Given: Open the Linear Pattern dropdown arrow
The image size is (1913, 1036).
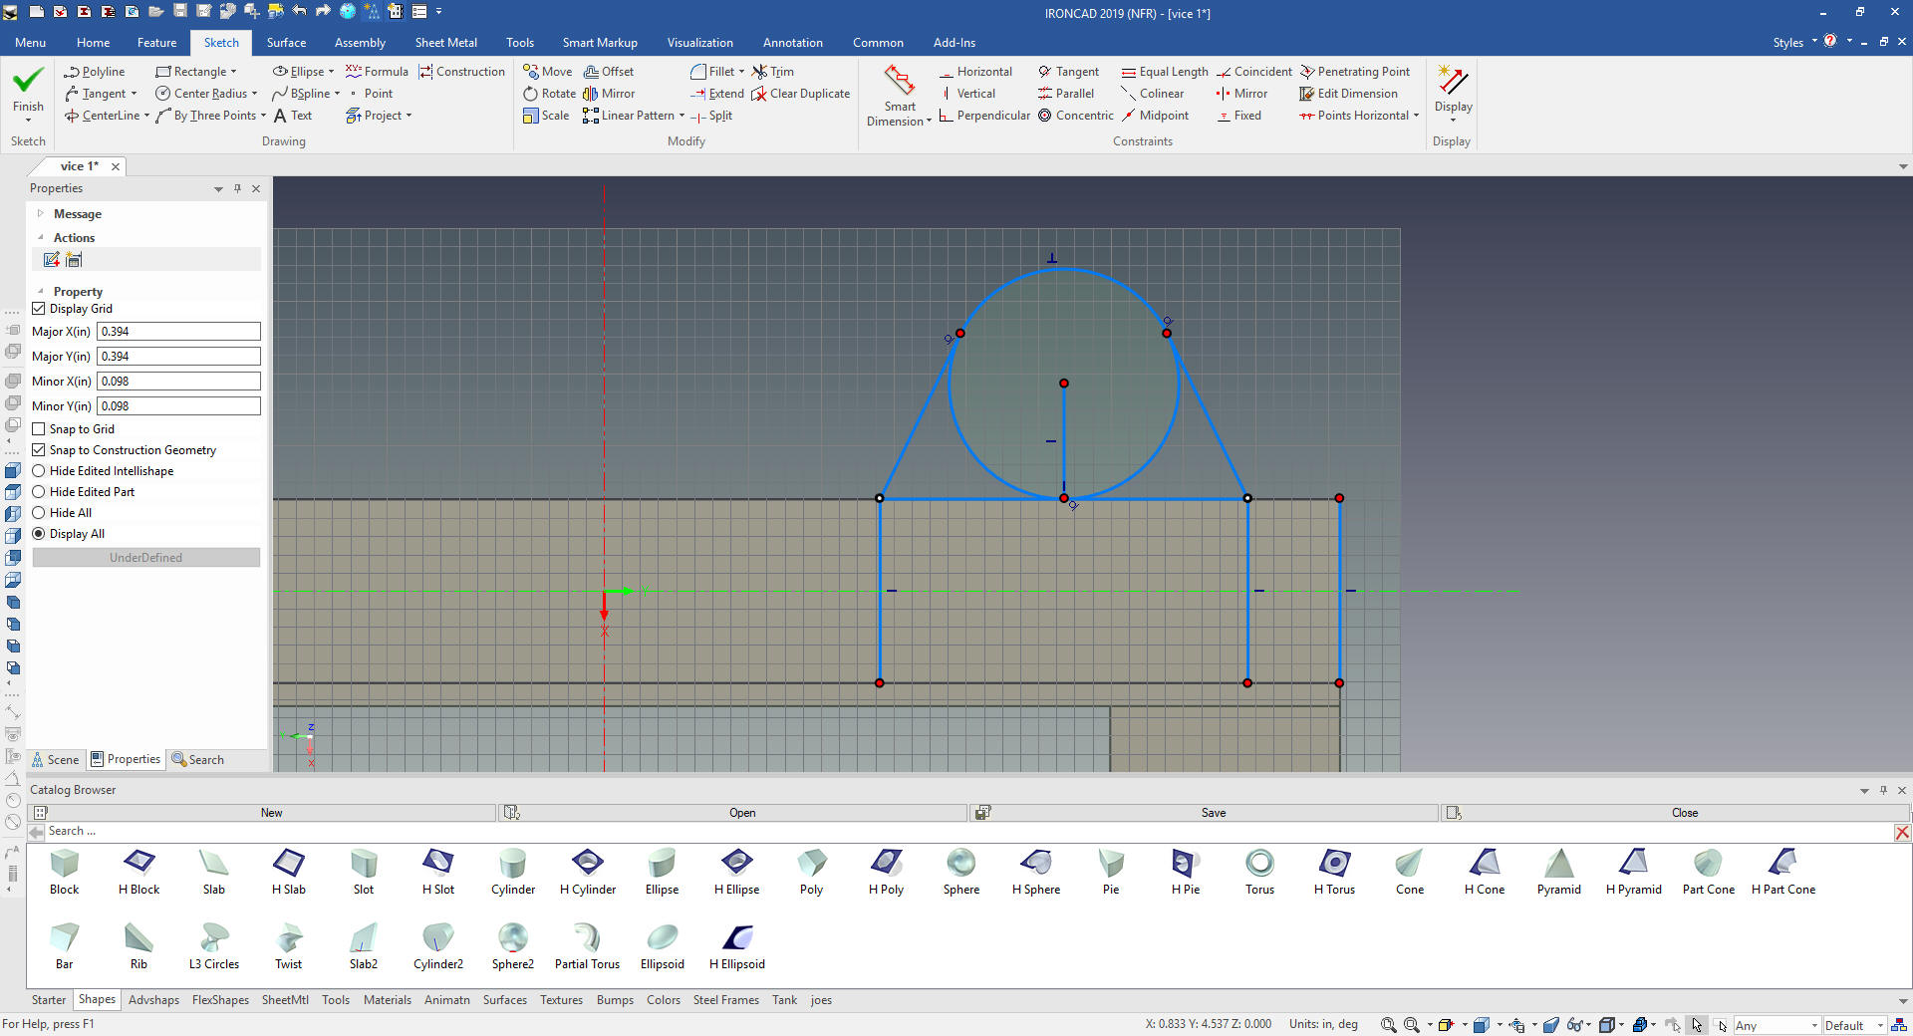Looking at the screenshot, I should pos(683,116).
